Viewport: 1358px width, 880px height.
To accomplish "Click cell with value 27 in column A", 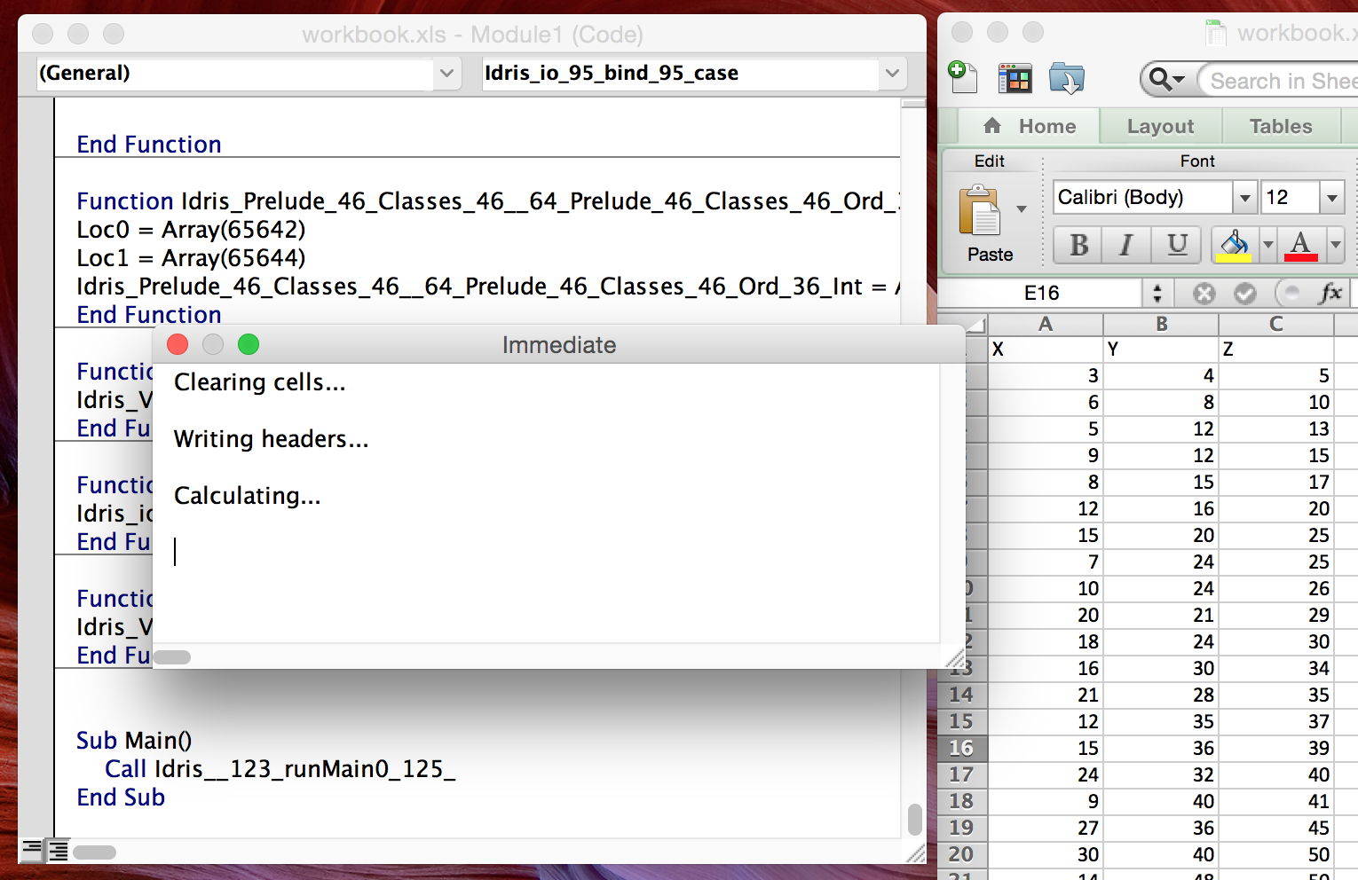I will point(1046,828).
